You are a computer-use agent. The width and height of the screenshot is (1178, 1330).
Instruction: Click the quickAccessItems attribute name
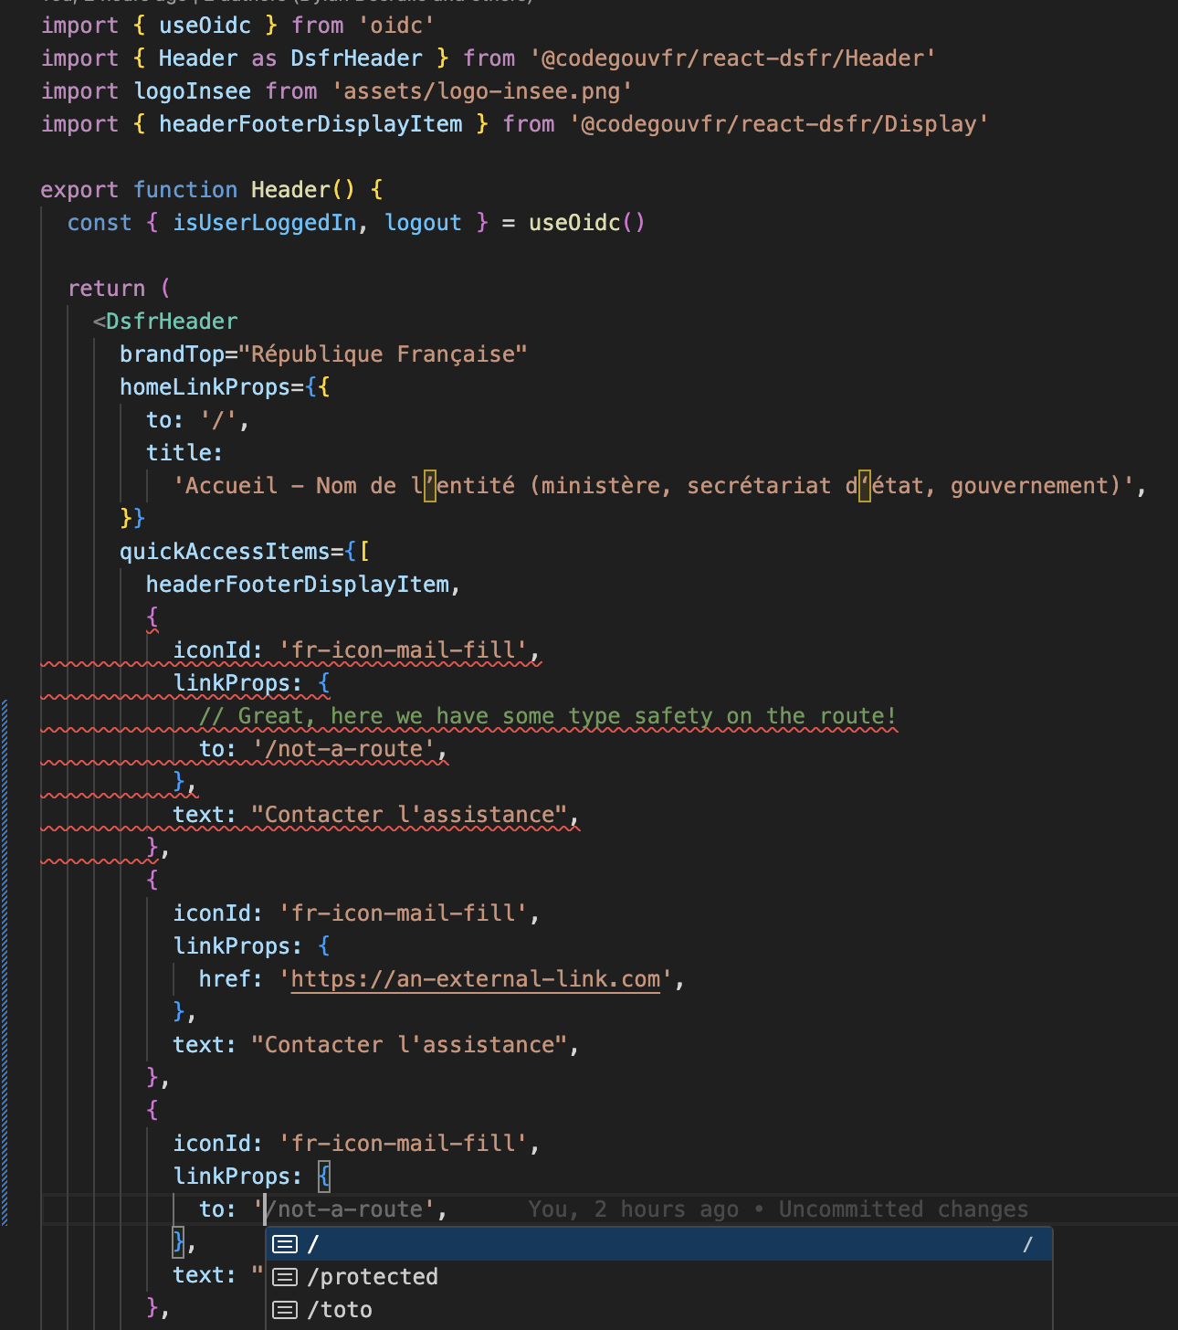225,552
